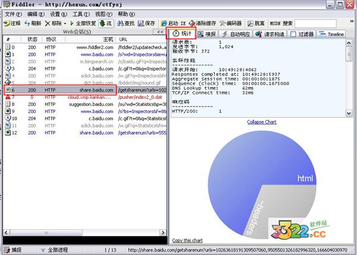Click the MSDN 搜索 input field
The height and width of the screenshot is (255, 357).
tap(315, 23)
